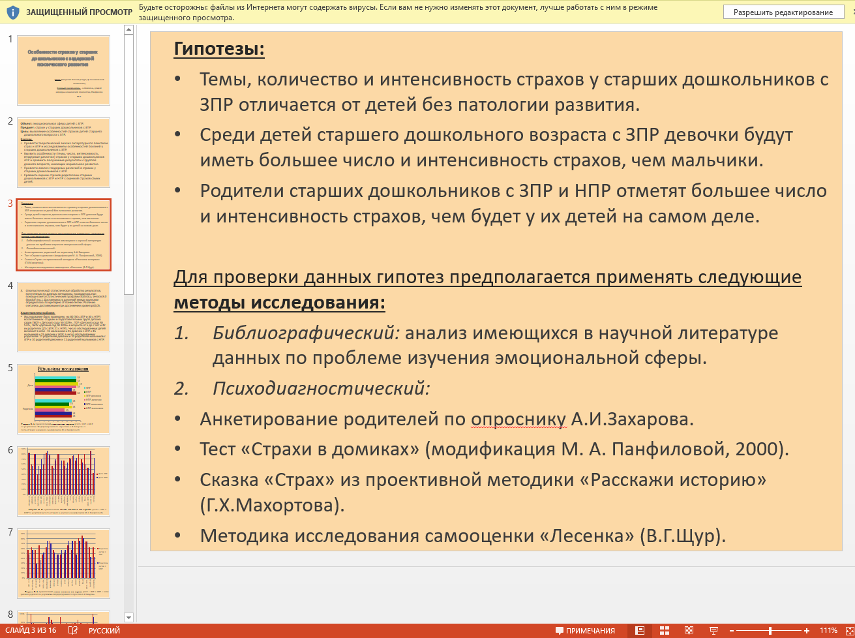The width and height of the screenshot is (855, 638).
Task: Click the Методика исследования самооценки «Лесенка» bullet
Action: 463,536
